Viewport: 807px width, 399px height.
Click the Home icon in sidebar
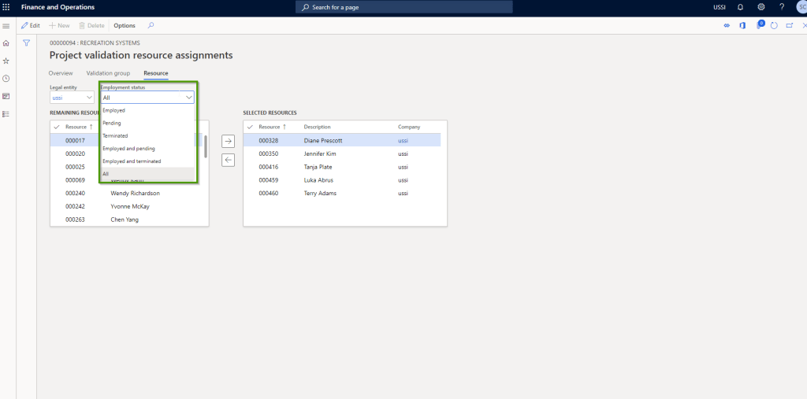[x=6, y=43]
